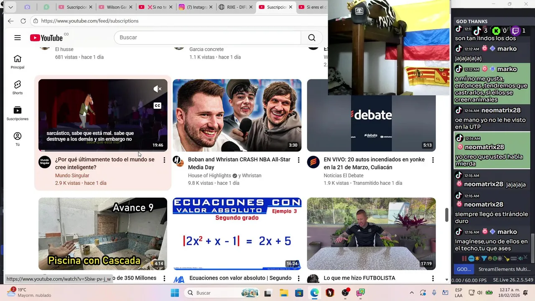Click the YouTube page vertical scrollbar

(447, 215)
